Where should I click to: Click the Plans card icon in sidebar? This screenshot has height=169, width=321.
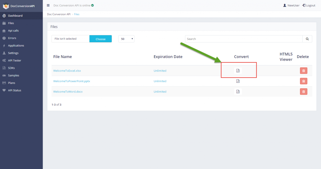pyautogui.click(x=4, y=83)
